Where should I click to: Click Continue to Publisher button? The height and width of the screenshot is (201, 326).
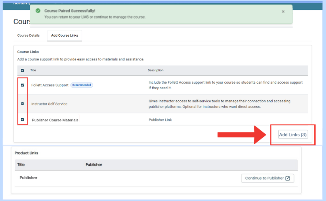click(267, 178)
